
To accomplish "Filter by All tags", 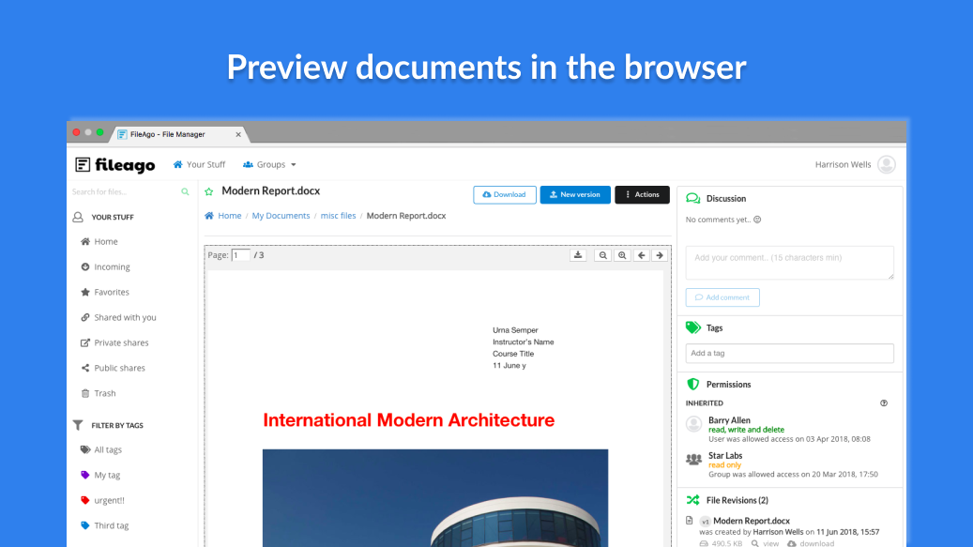I will (x=101, y=449).
